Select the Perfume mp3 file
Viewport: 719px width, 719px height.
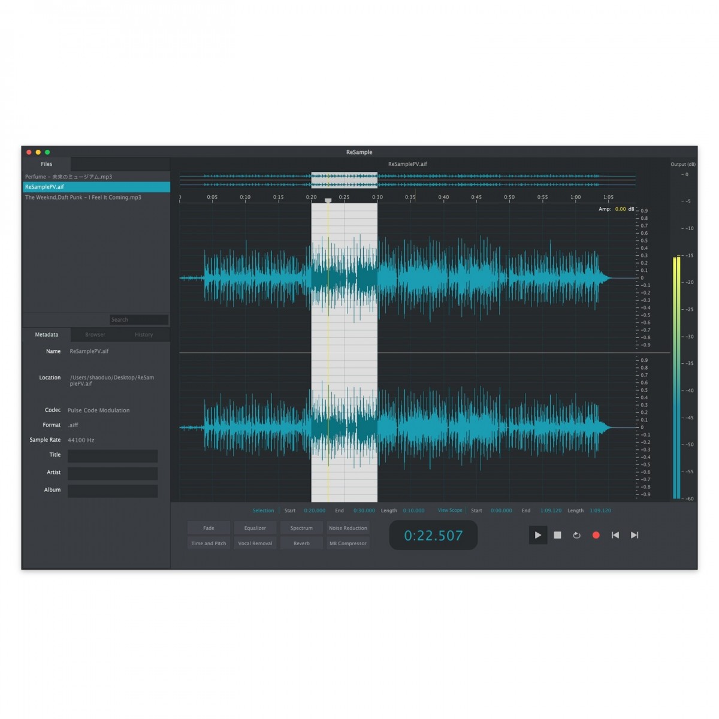96,177
